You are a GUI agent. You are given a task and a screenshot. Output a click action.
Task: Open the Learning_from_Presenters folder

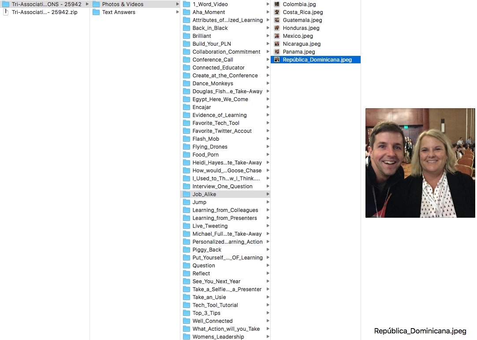225,218
